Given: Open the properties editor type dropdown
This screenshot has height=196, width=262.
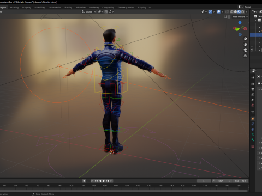Looking at the screenshot, I should (254, 70).
